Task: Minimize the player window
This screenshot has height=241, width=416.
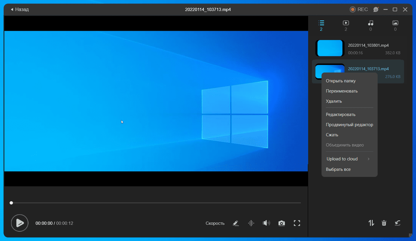Action: [385, 10]
